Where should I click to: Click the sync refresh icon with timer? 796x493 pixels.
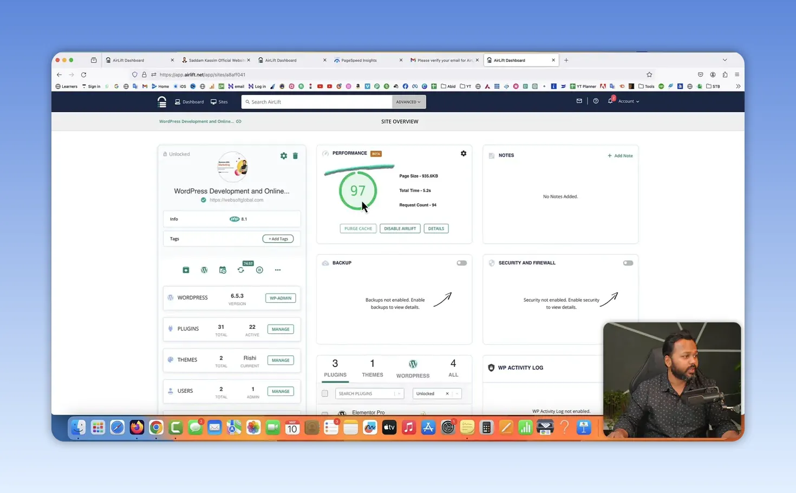241,270
